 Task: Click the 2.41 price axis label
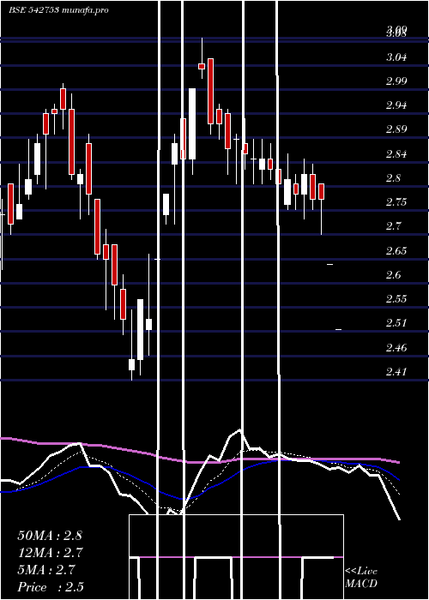tap(396, 371)
